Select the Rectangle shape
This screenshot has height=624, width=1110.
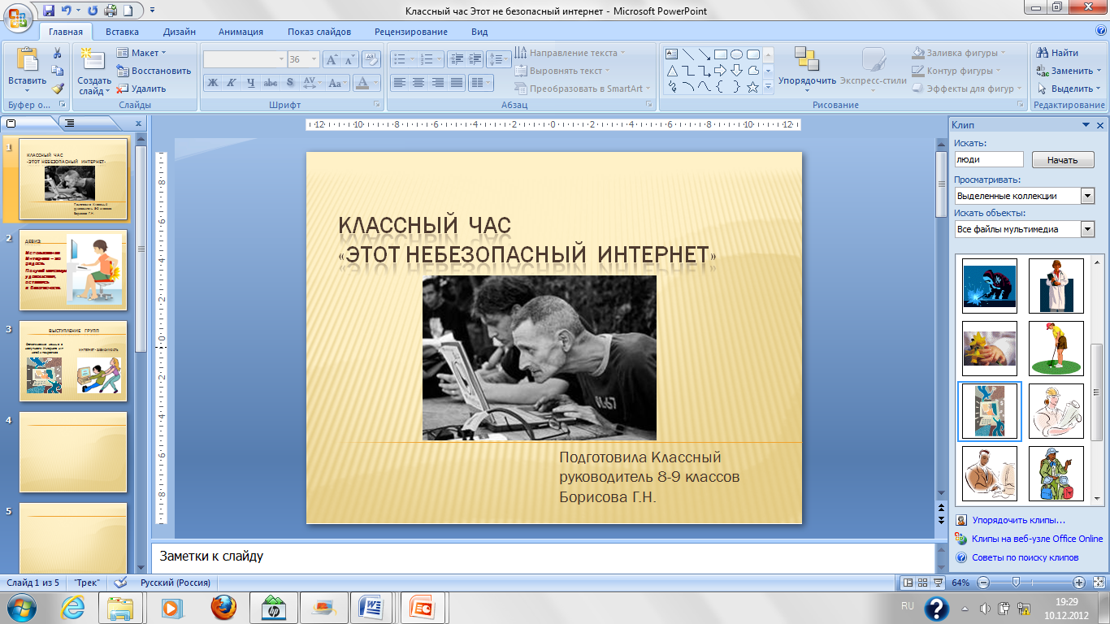(721, 54)
